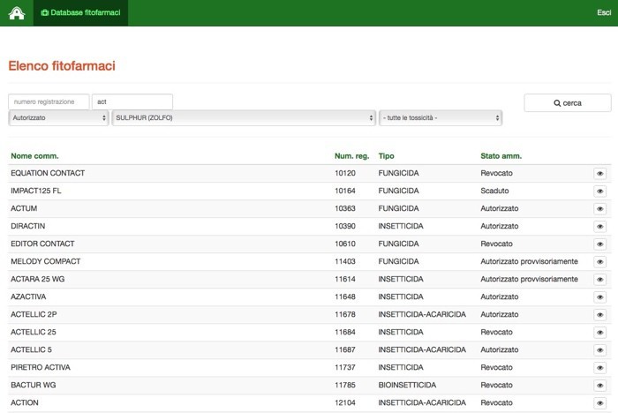Open Database fitofarmaci menu item
The height and width of the screenshot is (413, 618).
click(x=81, y=12)
